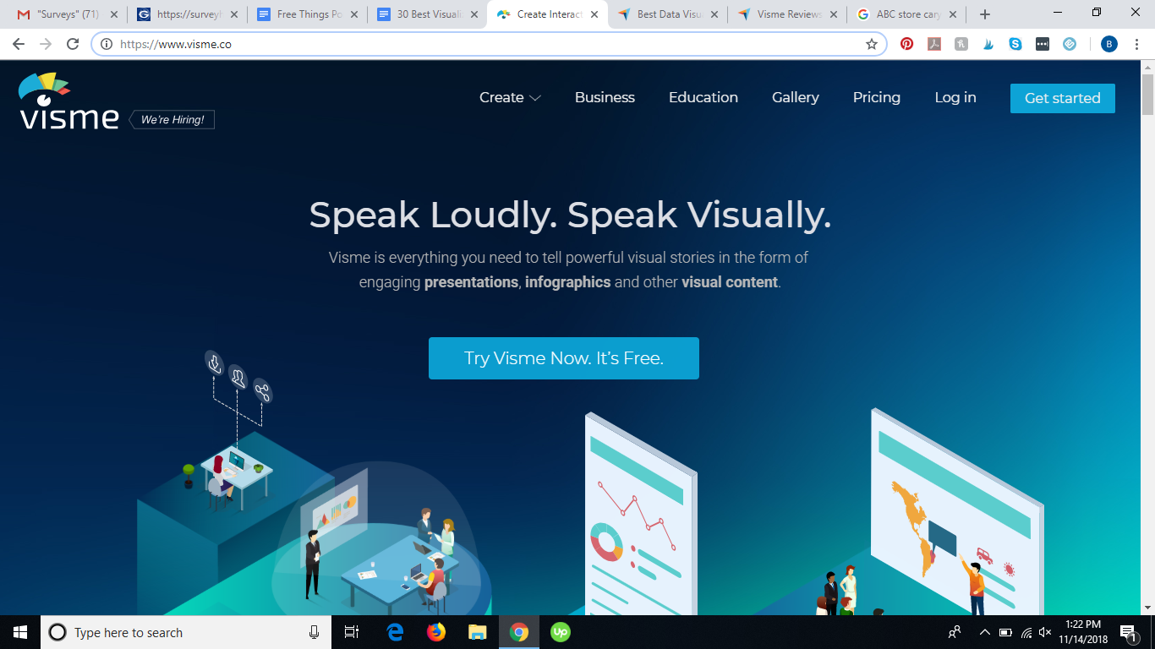Open the We're Hiring! badge link
Screen dimensions: 1155x649
pyautogui.click(x=172, y=120)
